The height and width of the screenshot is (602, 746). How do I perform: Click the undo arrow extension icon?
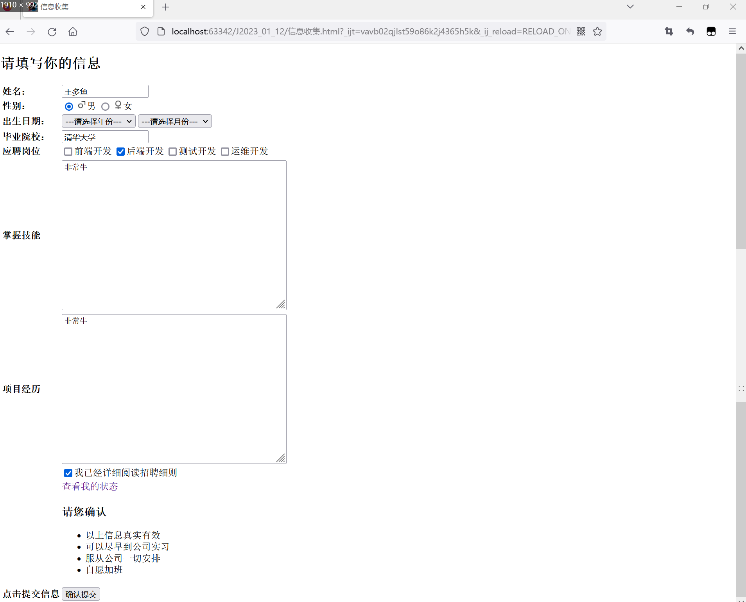[690, 31]
